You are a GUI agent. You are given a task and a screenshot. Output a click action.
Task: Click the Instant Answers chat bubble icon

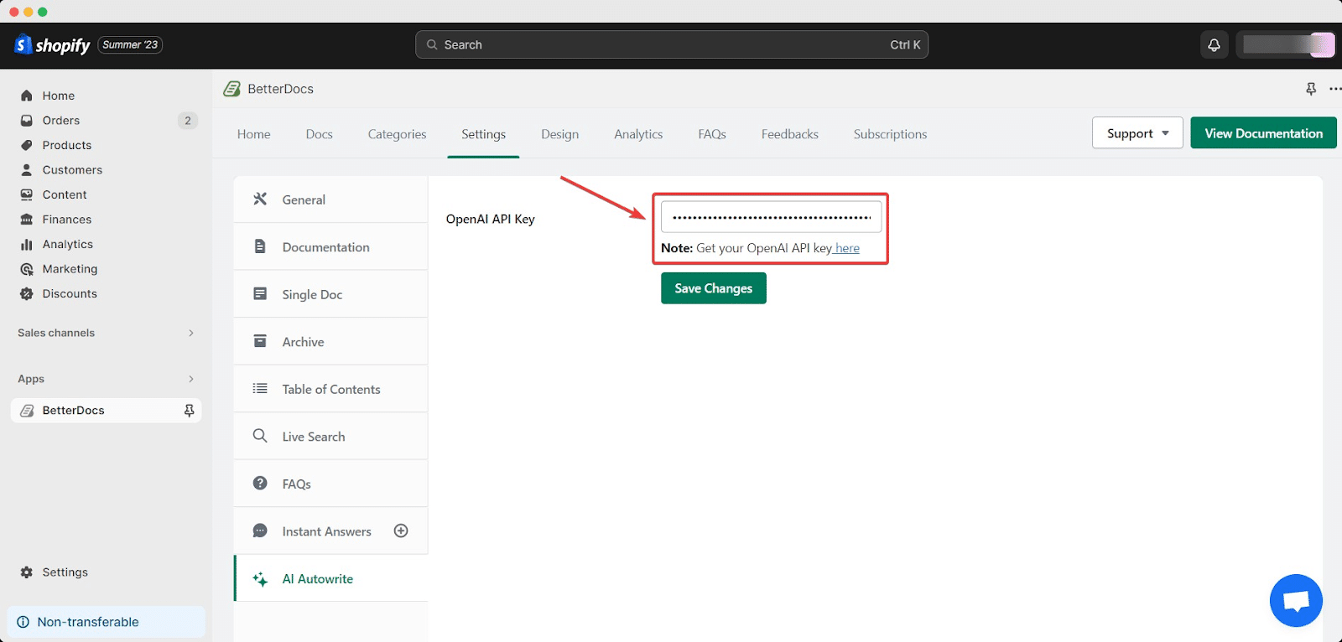(260, 531)
